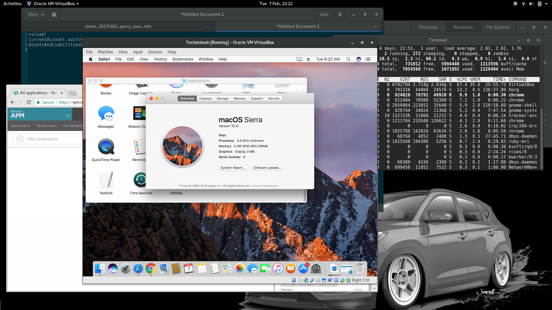Click the volume icon in GNOME bar
The image size is (552, 310).
coord(531,4)
